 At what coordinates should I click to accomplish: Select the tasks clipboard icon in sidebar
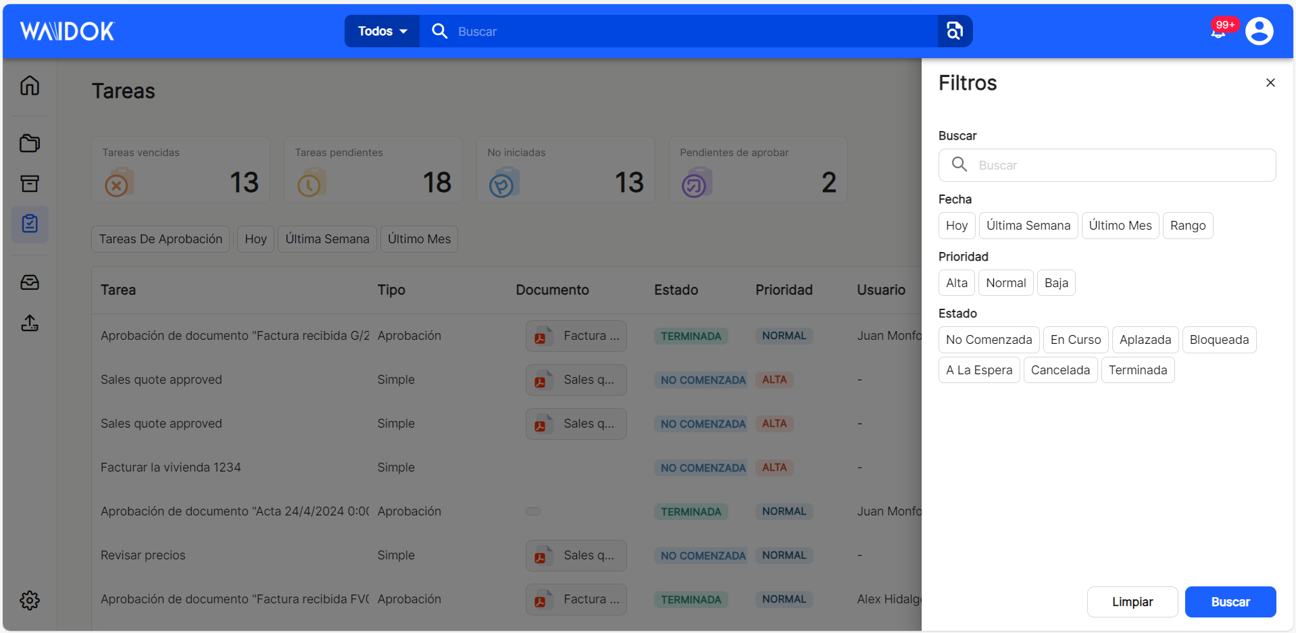pyautogui.click(x=30, y=224)
